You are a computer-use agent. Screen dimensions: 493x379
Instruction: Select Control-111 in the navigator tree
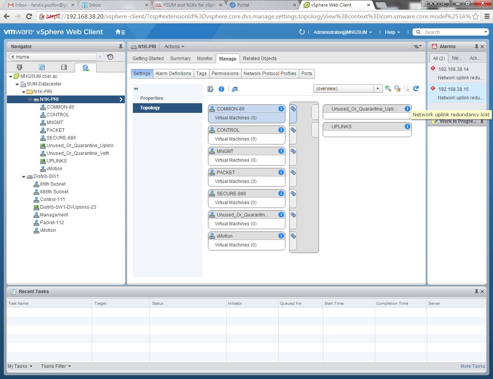tap(52, 200)
